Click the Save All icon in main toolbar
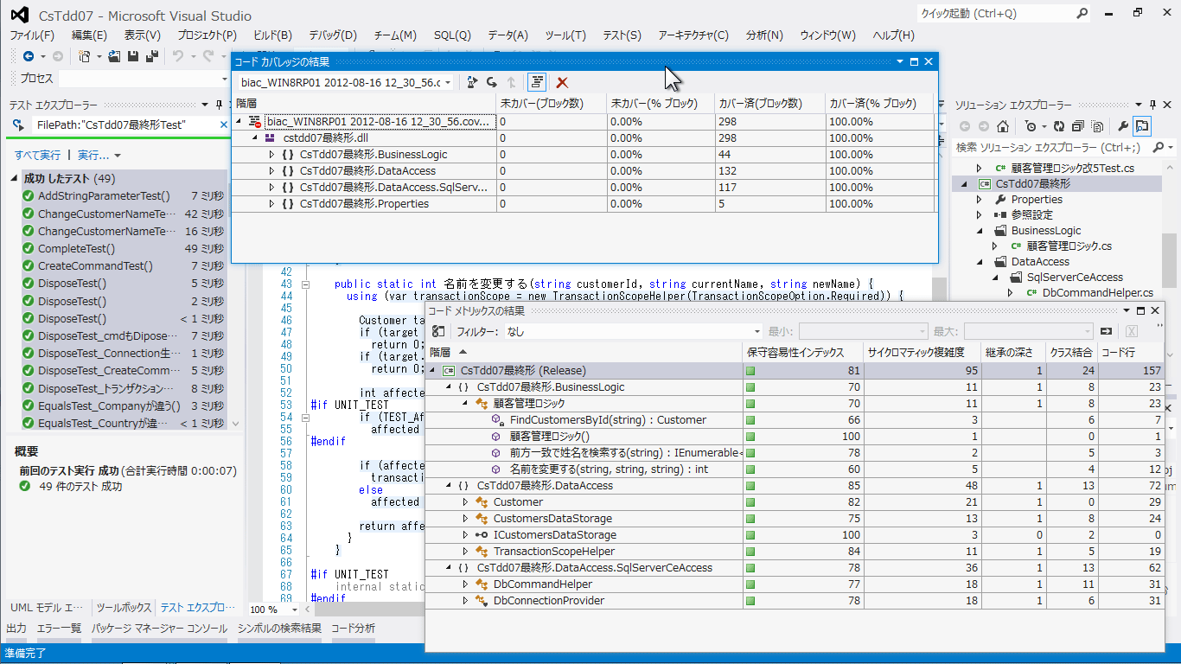 (152, 56)
